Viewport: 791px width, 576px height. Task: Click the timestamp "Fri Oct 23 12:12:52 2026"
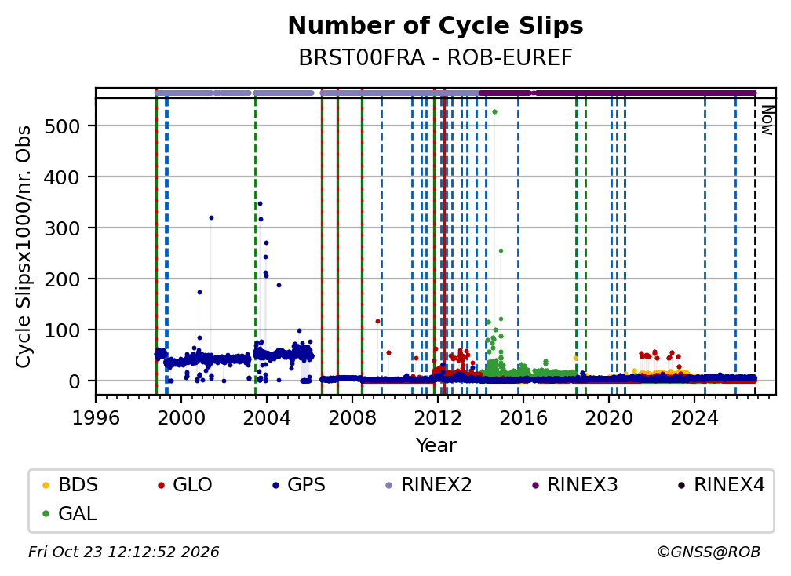point(124,552)
